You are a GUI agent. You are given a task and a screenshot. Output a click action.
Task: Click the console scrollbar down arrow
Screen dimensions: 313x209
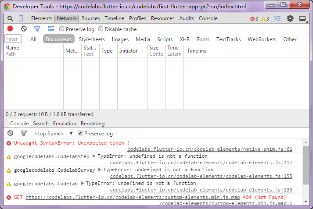(306, 202)
